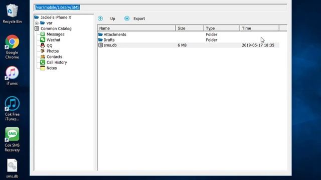
Task: Open Call History in Common Catalog
Action: (57, 62)
